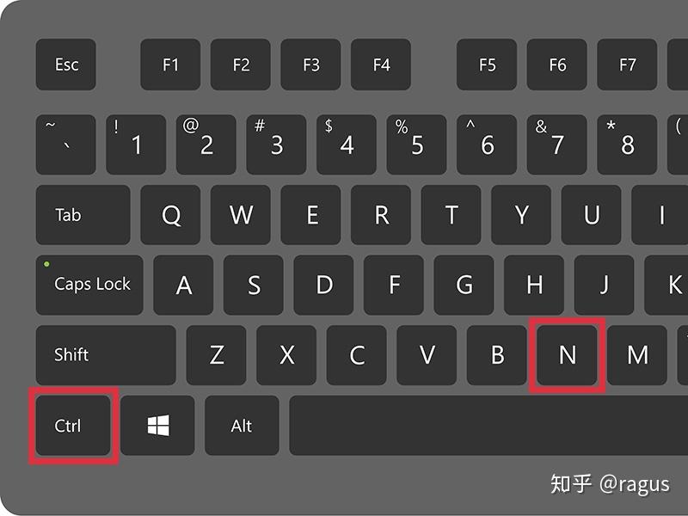Click the tilde backtick key
This screenshot has height=516, width=688.
(x=66, y=144)
